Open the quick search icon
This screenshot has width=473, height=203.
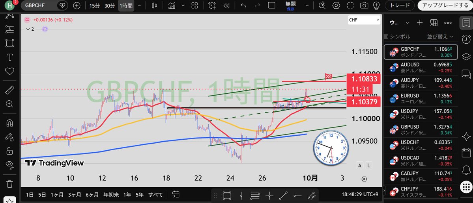(322, 6)
